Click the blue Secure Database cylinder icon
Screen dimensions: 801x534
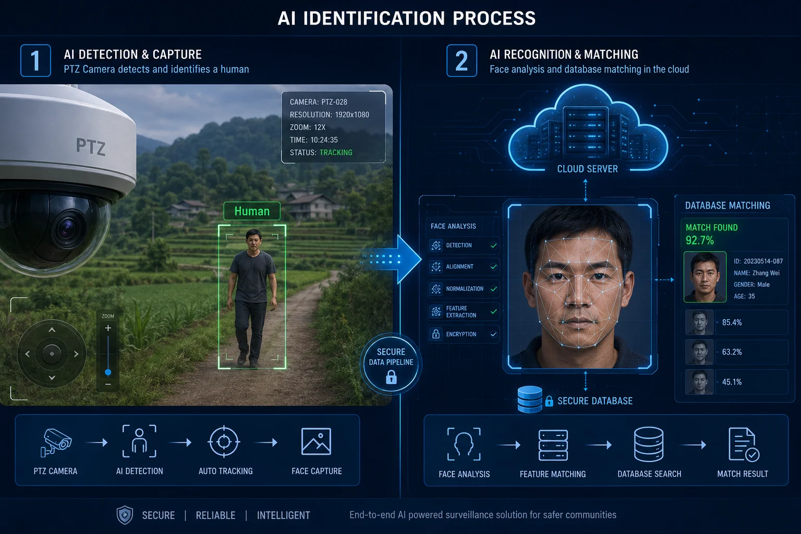529,399
